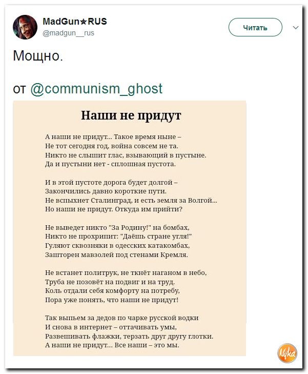308x374 pixels.
Task: Click the line Не встанет политрук
Action: tap(126, 272)
